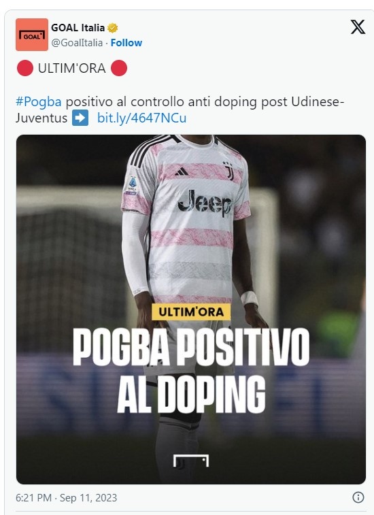Image resolution: width=374 pixels, height=515 pixels.
Task: Open the GOAL Italia profile avatar
Action: (32, 35)
